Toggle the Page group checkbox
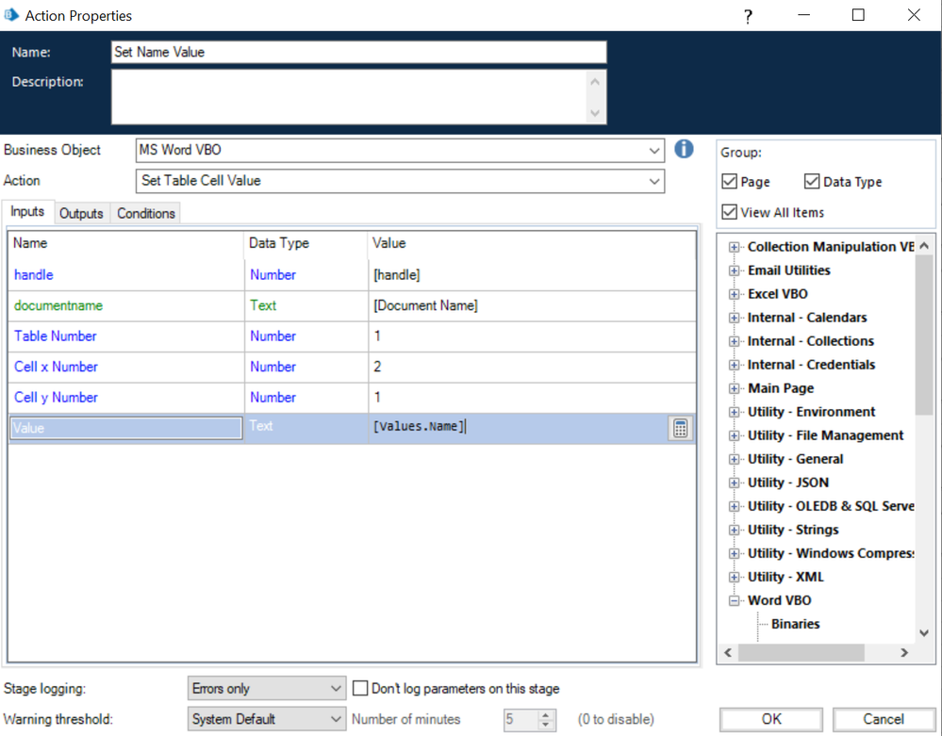This screenshot has width=942, height=736. [x=729, y=182]
